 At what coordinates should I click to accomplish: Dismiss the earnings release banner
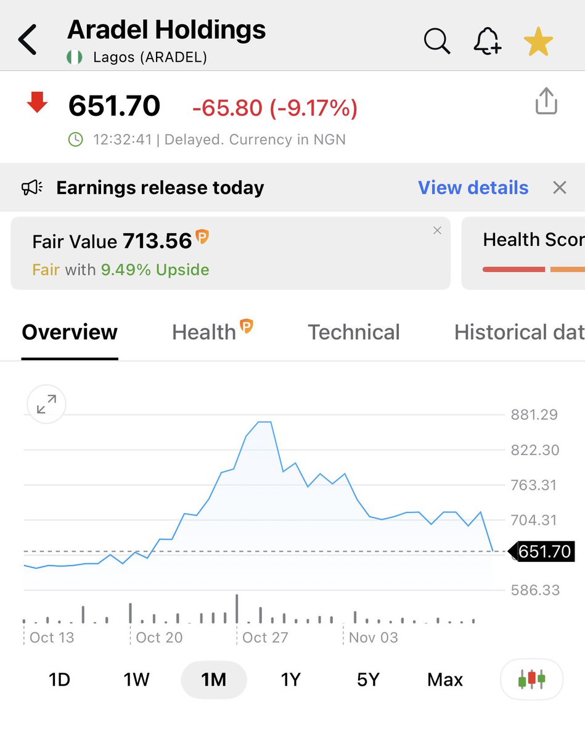(560, 187)
